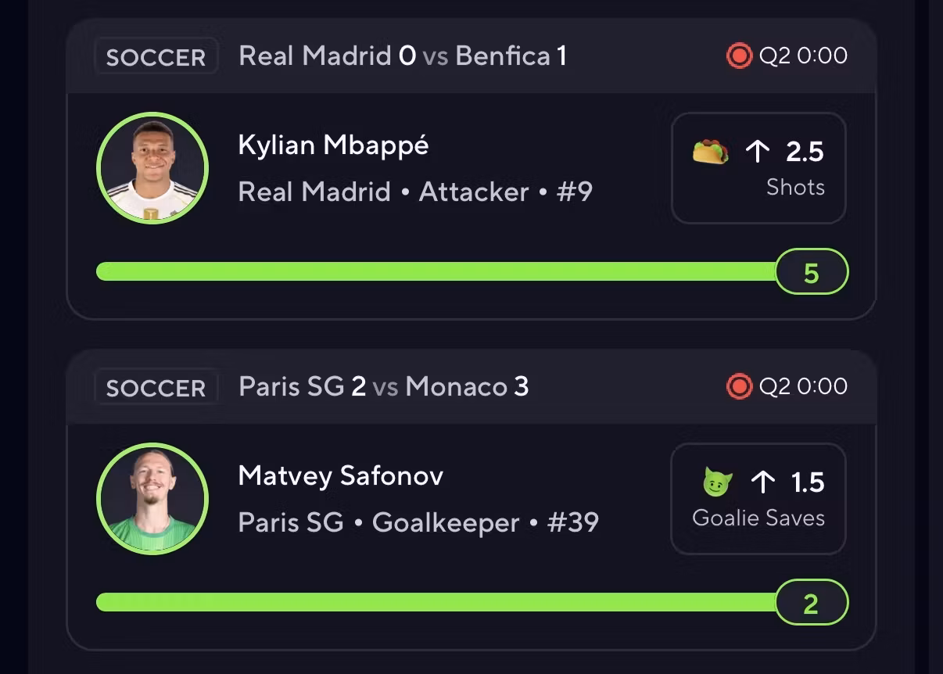Open the 2.5 Shots stat box
This screenshot has width=943, height=674.
[x=758, y=168]
